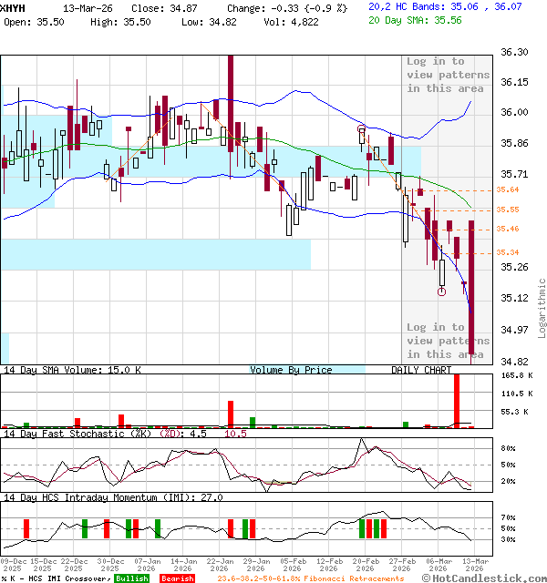Screen dimensions: 547x583
Task: Click the blue circle marker near 20-Feb
Action: [362, 129]
